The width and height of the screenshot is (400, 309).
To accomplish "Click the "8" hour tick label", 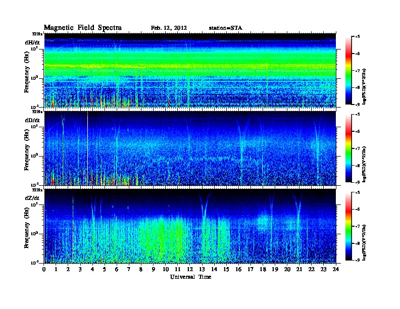I will pos(141,269).
